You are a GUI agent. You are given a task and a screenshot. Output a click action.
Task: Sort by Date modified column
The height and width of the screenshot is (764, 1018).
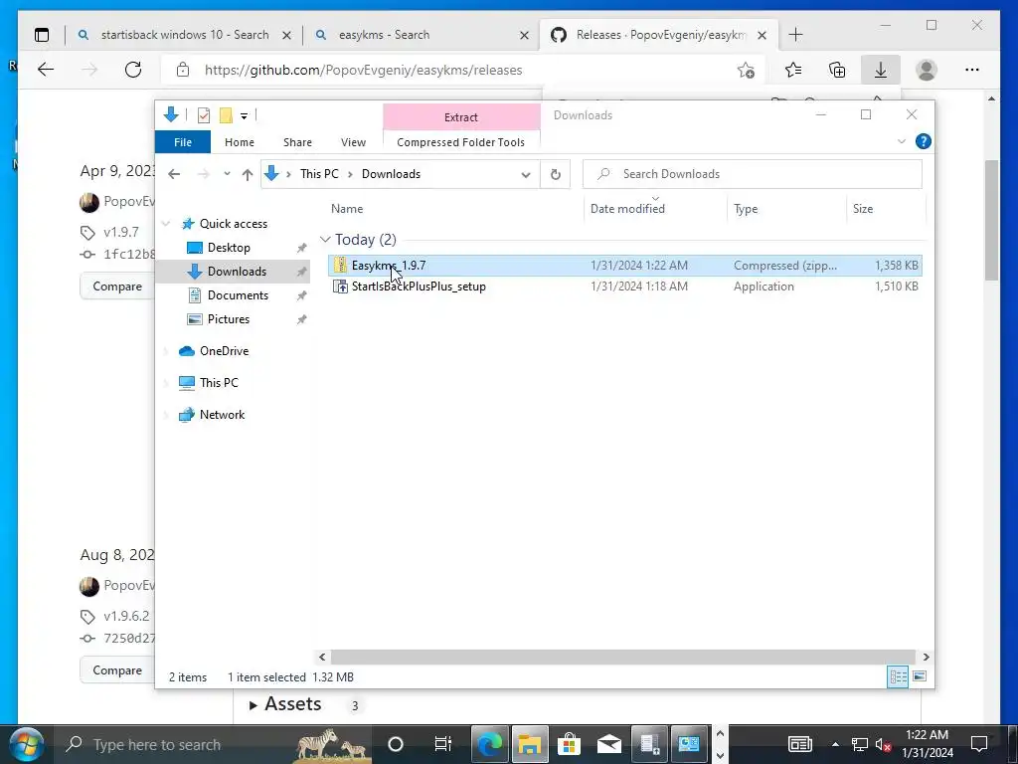[x=628, y=209]
